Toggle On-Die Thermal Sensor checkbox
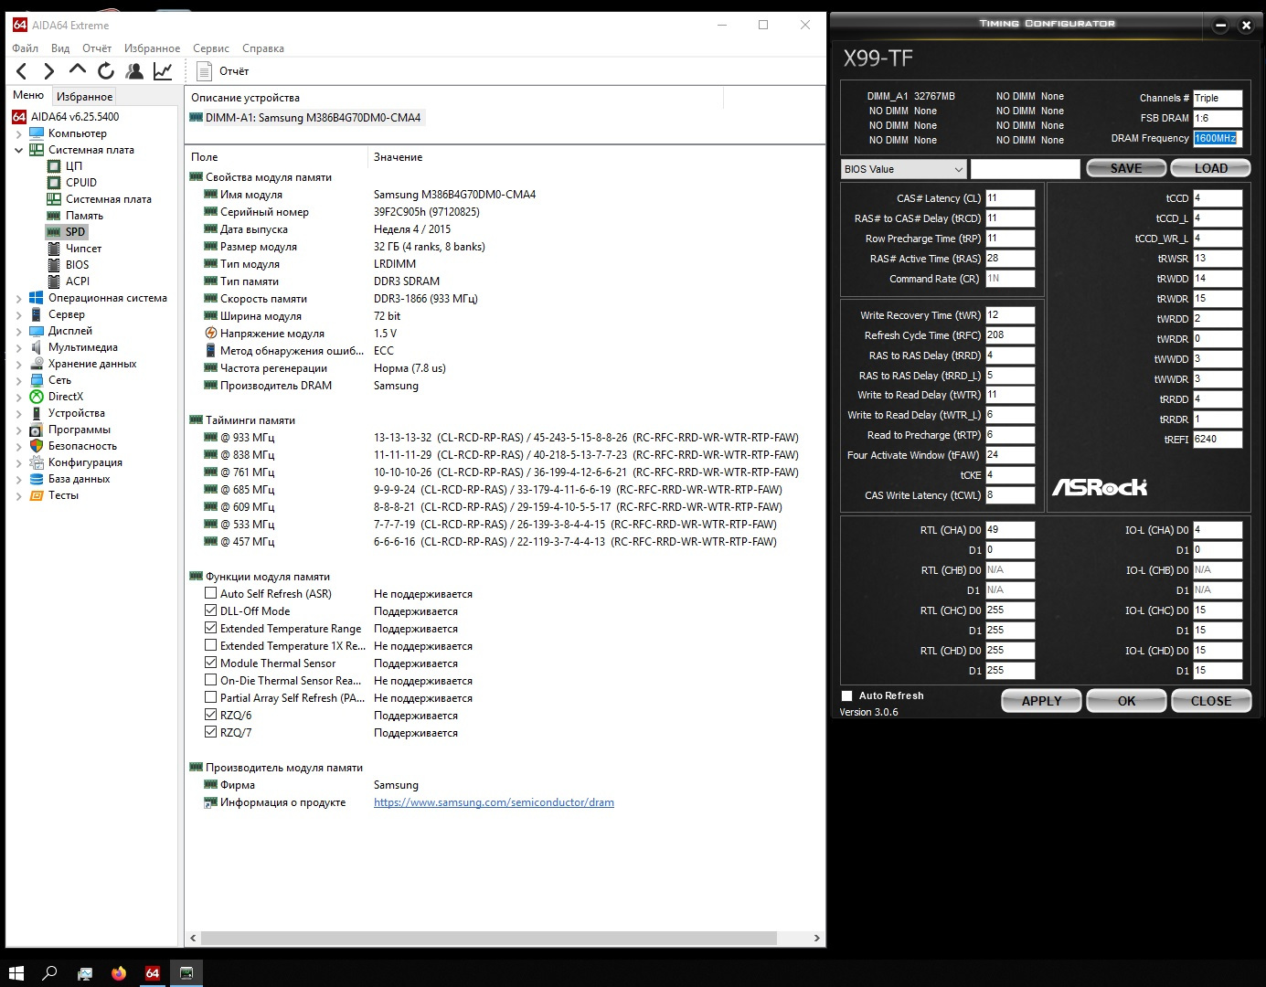Viewport: 1266px width, 987px height. [x=211, y=681]
